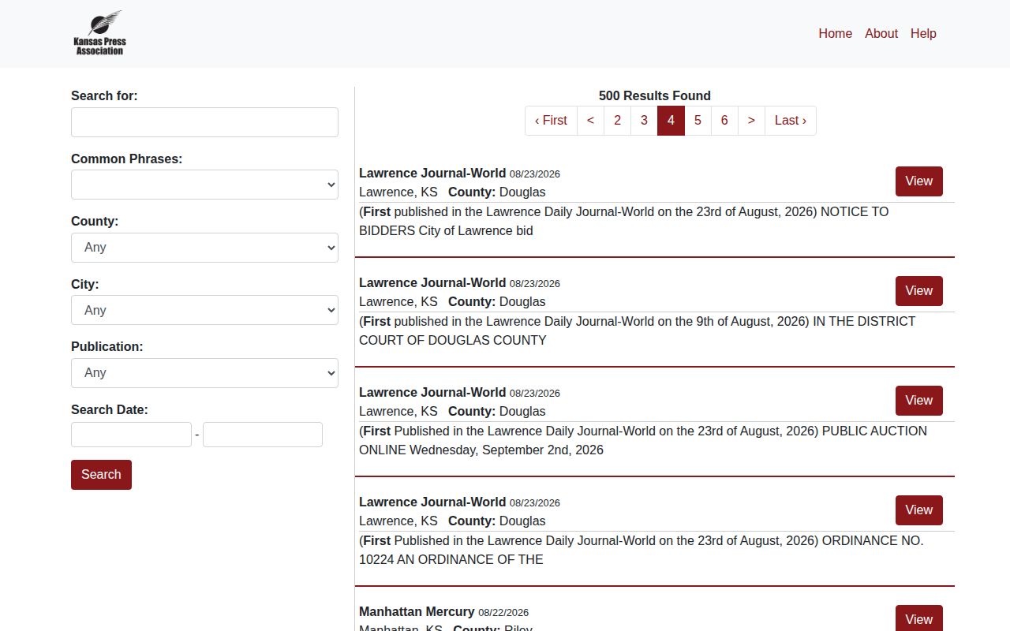Click the Kansas Press Association logo
Viewport: 1010px width, 631px height.
coord(99,33)
